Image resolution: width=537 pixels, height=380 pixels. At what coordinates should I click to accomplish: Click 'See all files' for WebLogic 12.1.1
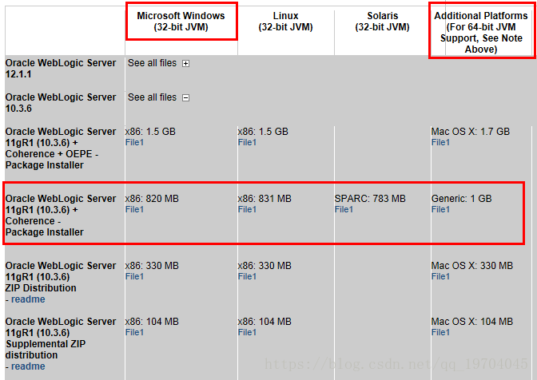pos(152,63)
